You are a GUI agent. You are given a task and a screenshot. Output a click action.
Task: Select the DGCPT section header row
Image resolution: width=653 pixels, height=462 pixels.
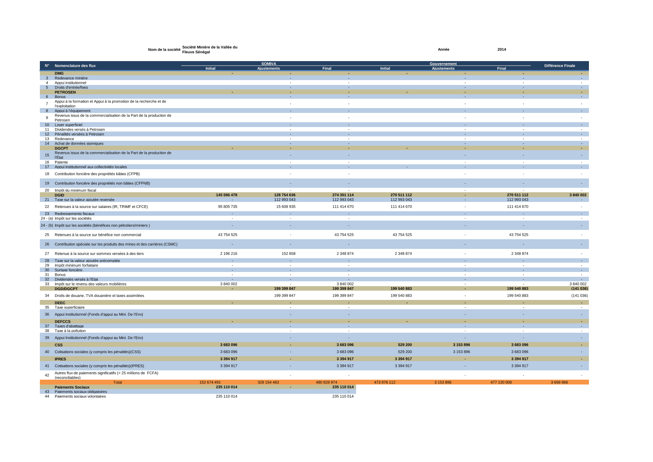click(314, 148)
